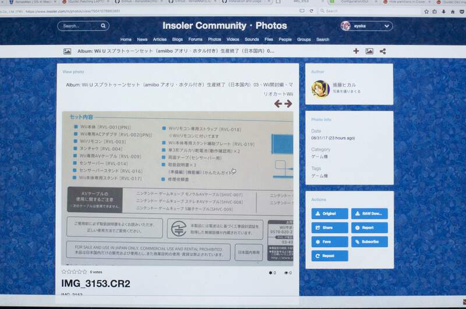
Task: Open the People menu item
Action: tap(285, 39)
